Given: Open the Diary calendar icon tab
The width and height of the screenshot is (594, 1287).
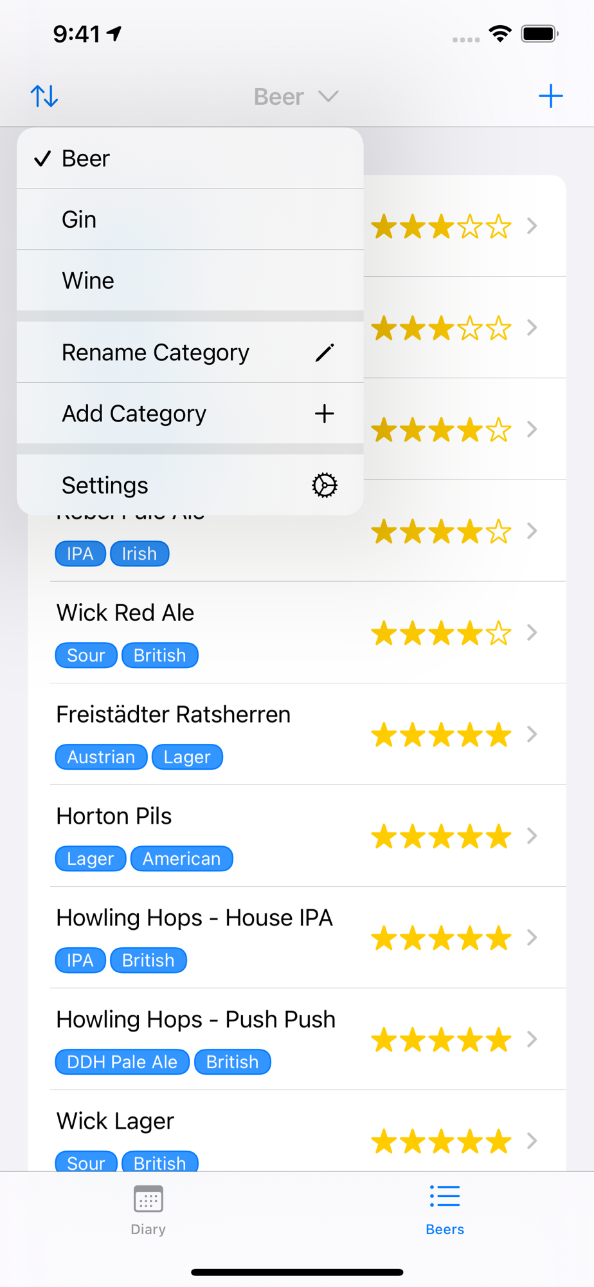Looking at the screenshot, I should tap(148, 1210).
